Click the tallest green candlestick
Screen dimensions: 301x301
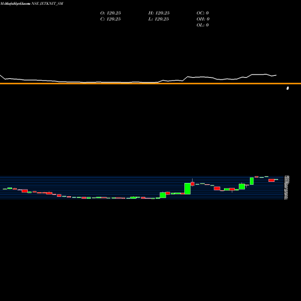[x=187, y=188]
